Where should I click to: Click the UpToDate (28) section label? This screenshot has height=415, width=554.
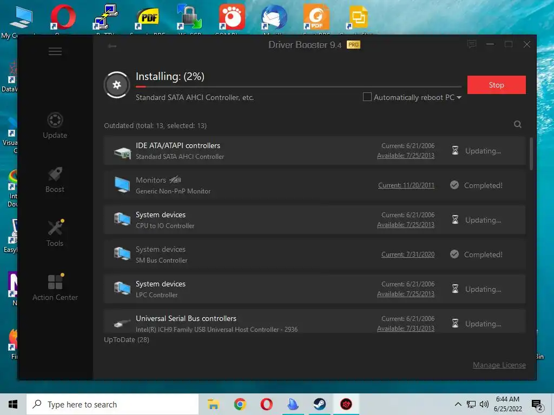(127, 339)
